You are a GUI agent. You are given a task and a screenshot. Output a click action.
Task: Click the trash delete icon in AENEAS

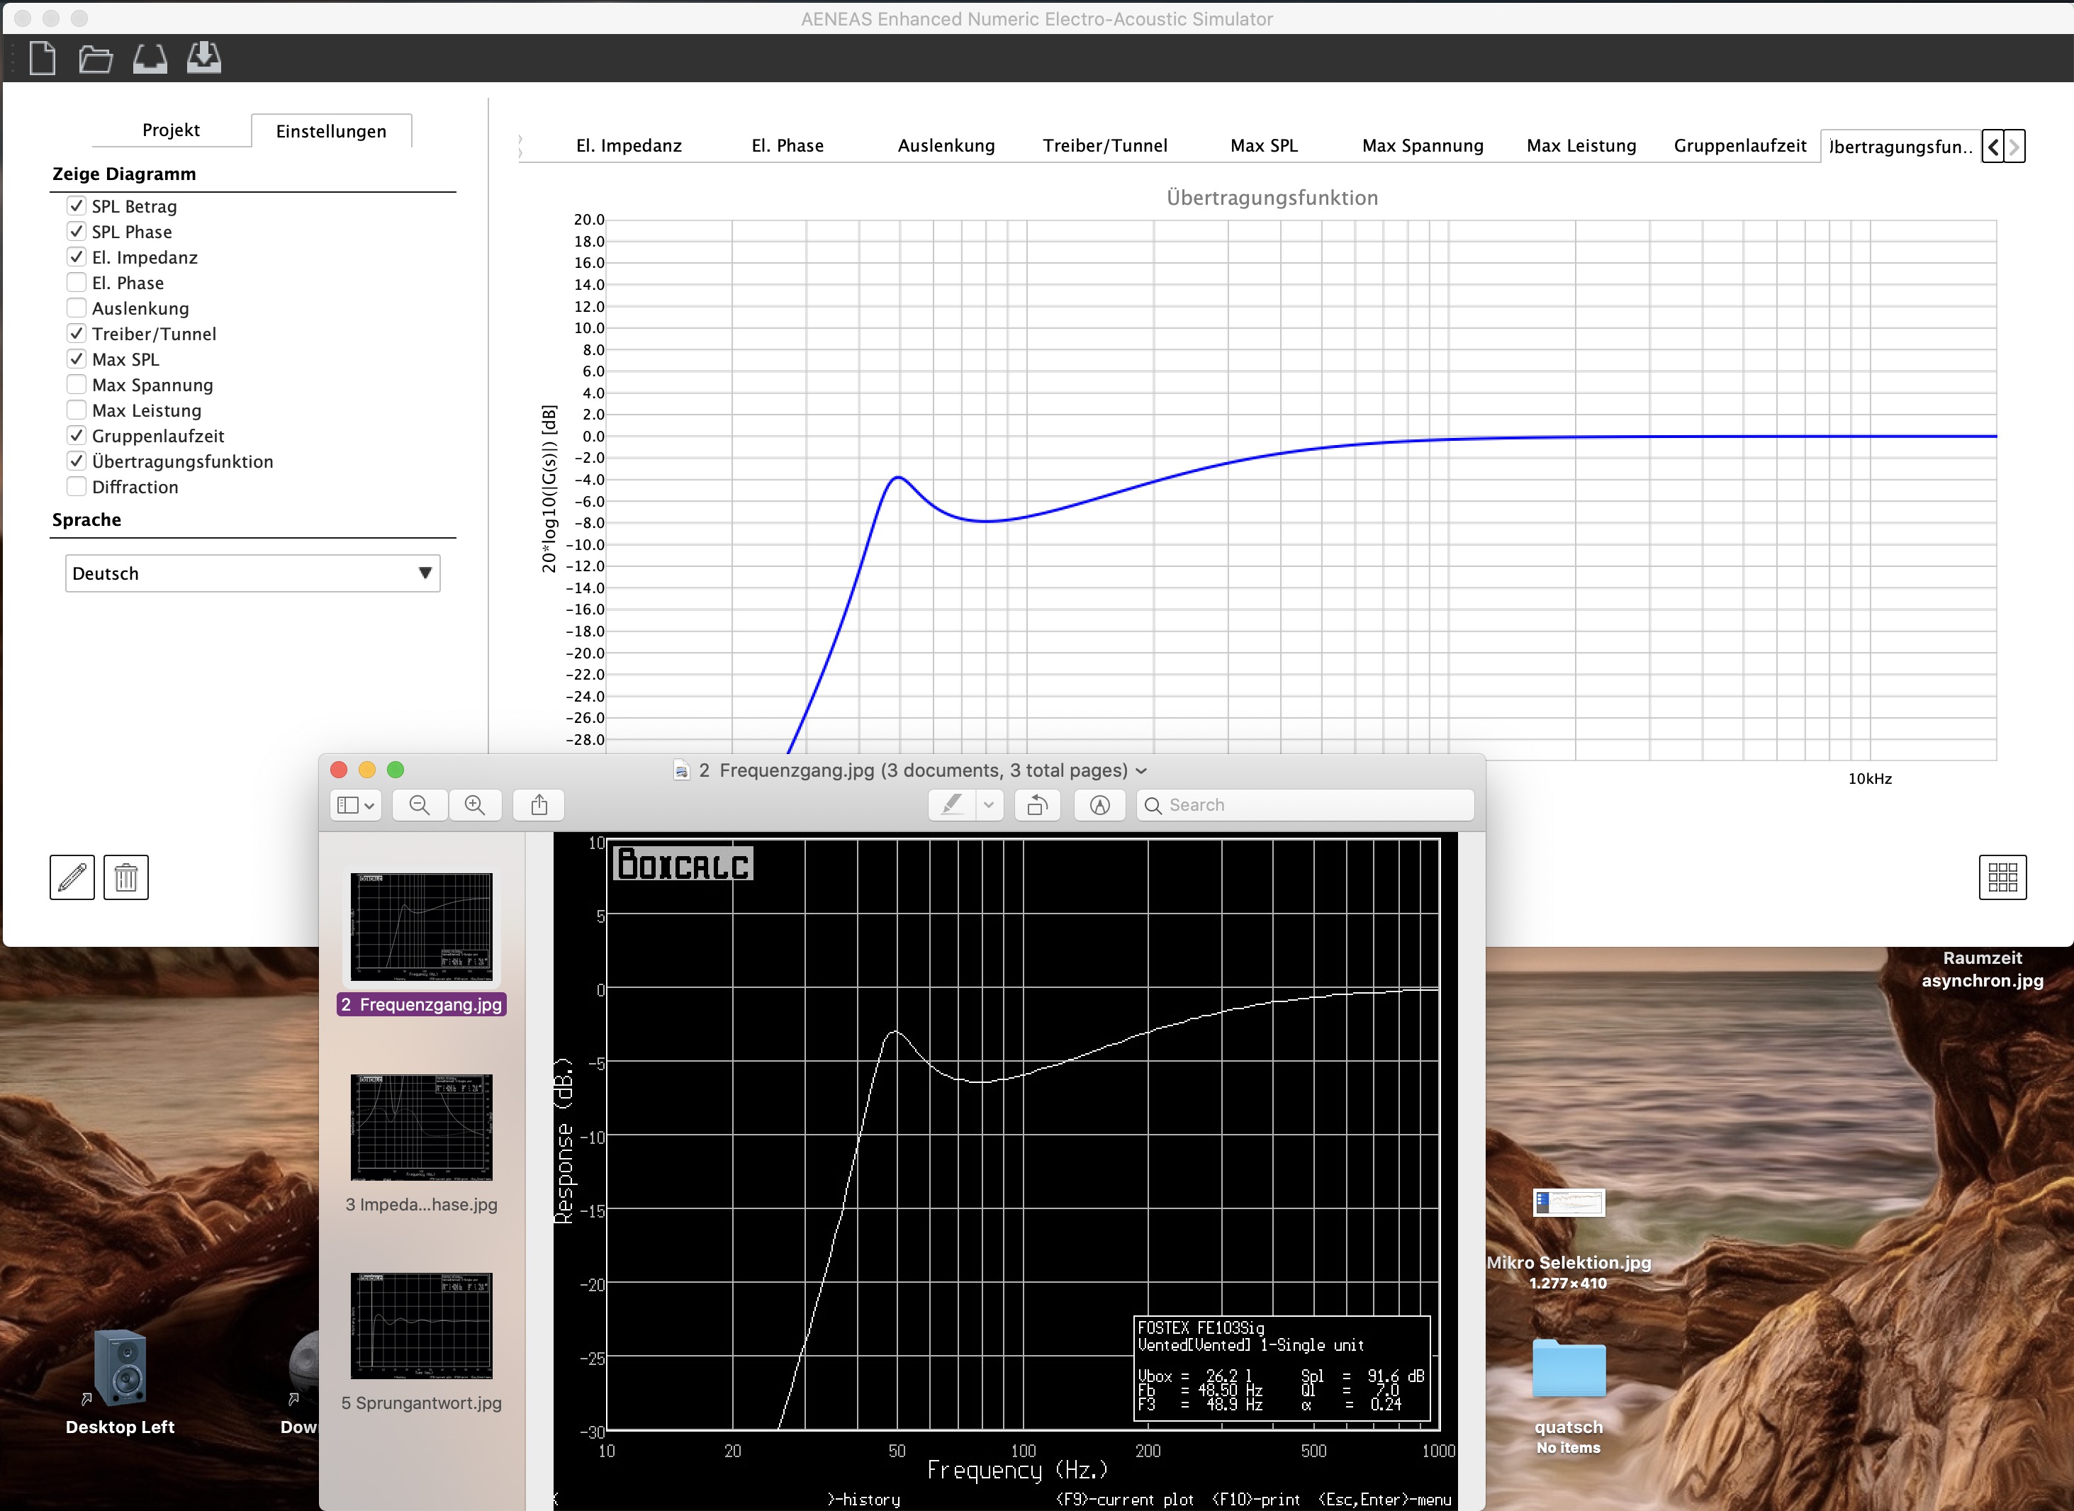126,877
